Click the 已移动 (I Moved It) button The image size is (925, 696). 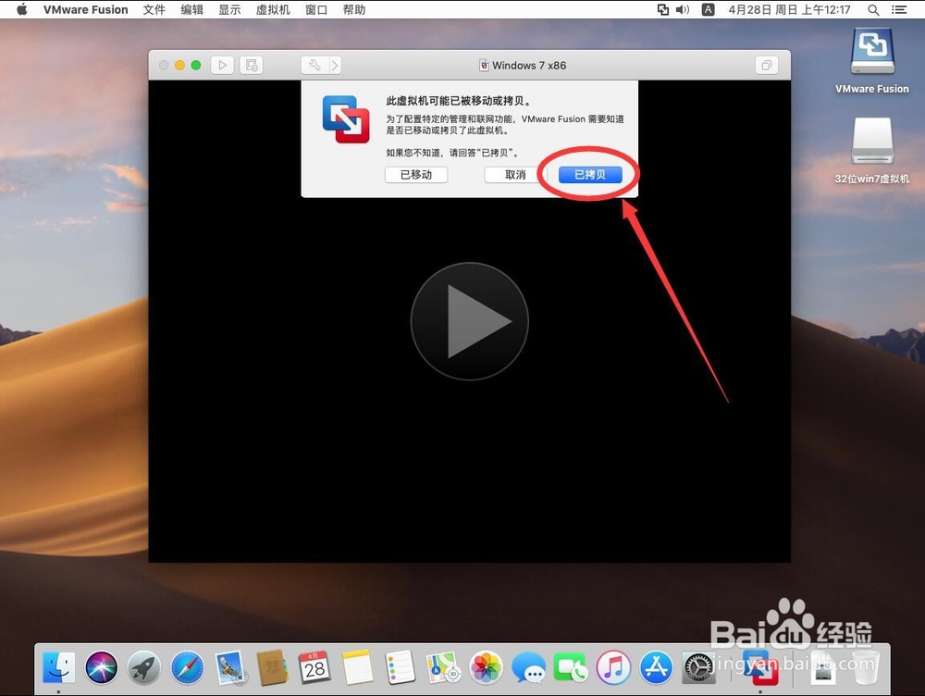pos(415,174)
